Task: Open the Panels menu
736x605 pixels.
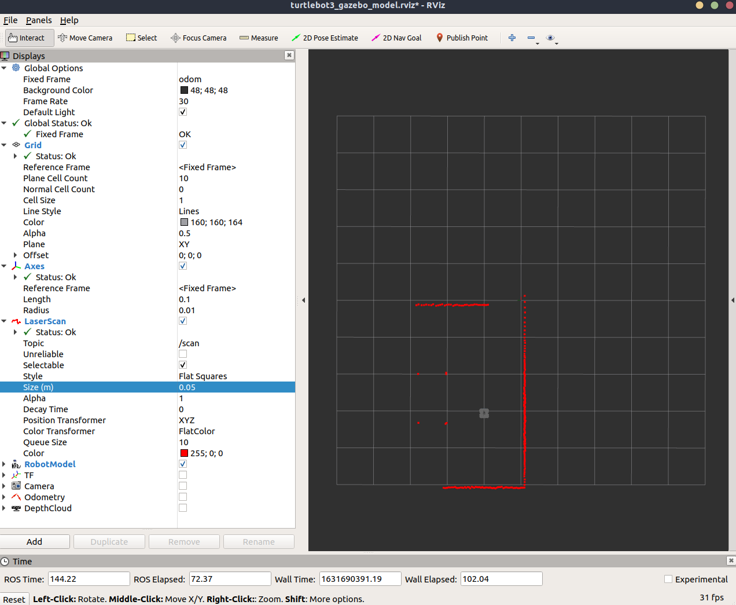Action: (x=39, y=20)
